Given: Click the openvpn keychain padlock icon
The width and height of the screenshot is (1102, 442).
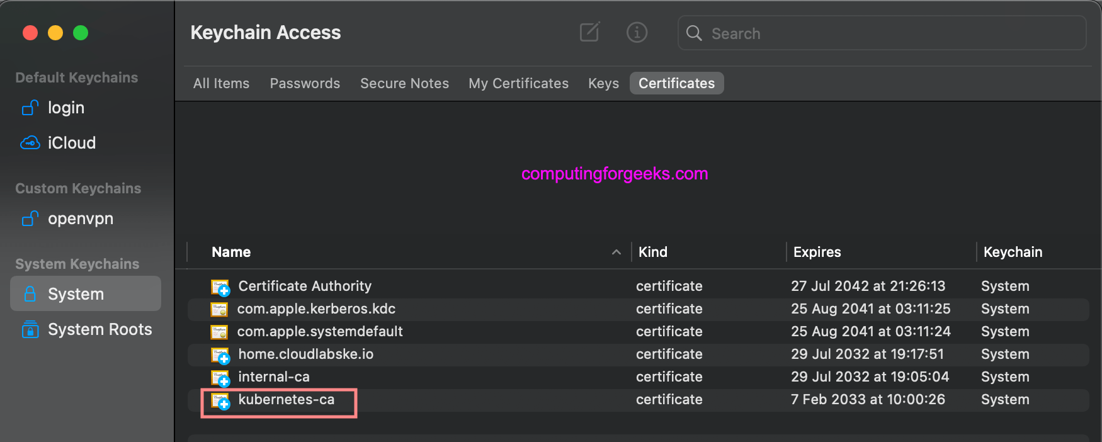Looking at the screenshot, I should [30, 218].
